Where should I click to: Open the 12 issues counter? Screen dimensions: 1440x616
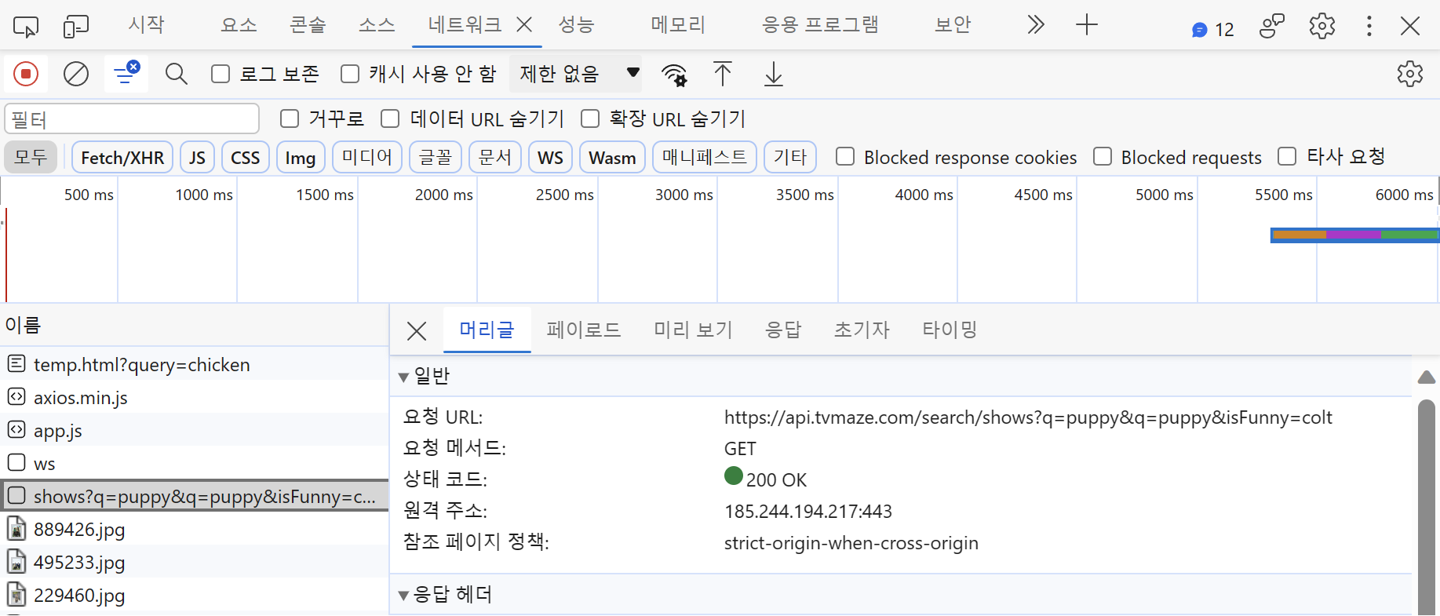pyautogui.click(x=1212, y=30)
